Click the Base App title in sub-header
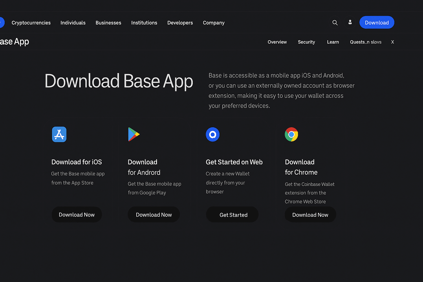Viewport: 423px width, 282px height. point(14,42)
